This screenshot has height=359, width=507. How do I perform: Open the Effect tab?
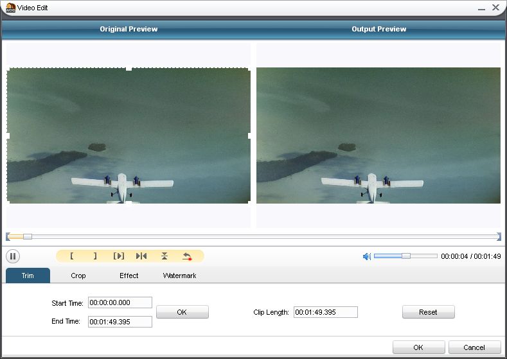click(x=129, y=276)
